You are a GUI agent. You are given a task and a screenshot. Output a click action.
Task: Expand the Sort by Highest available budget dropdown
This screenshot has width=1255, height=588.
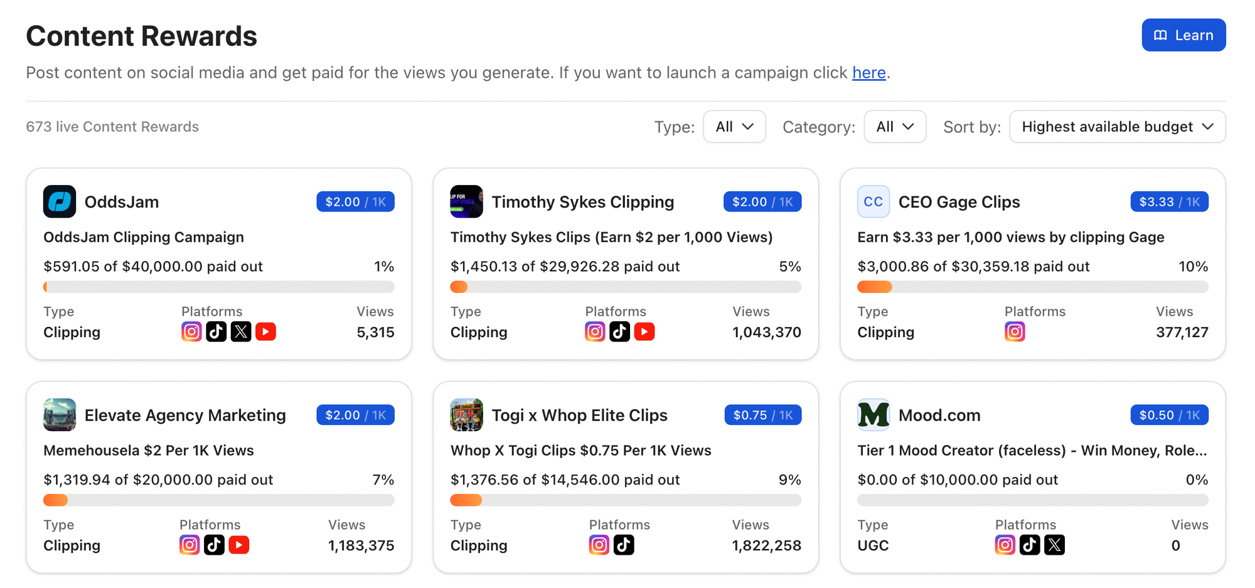[x=1117, y=127]
